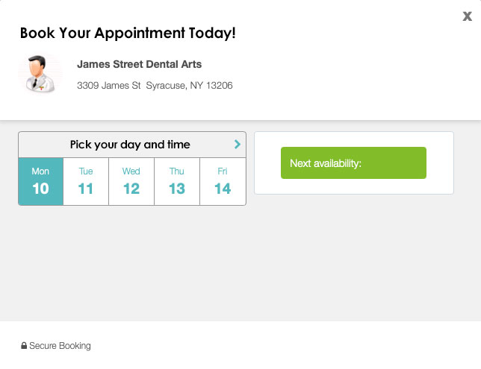Choose Wed 12 in the day picker
481x369 pixels.
pyautogui.click(x=131, y=181)
